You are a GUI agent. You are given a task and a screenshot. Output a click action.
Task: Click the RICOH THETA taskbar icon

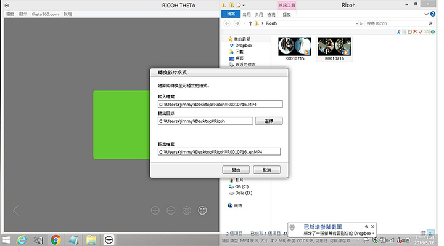click(x=109, y=240)
